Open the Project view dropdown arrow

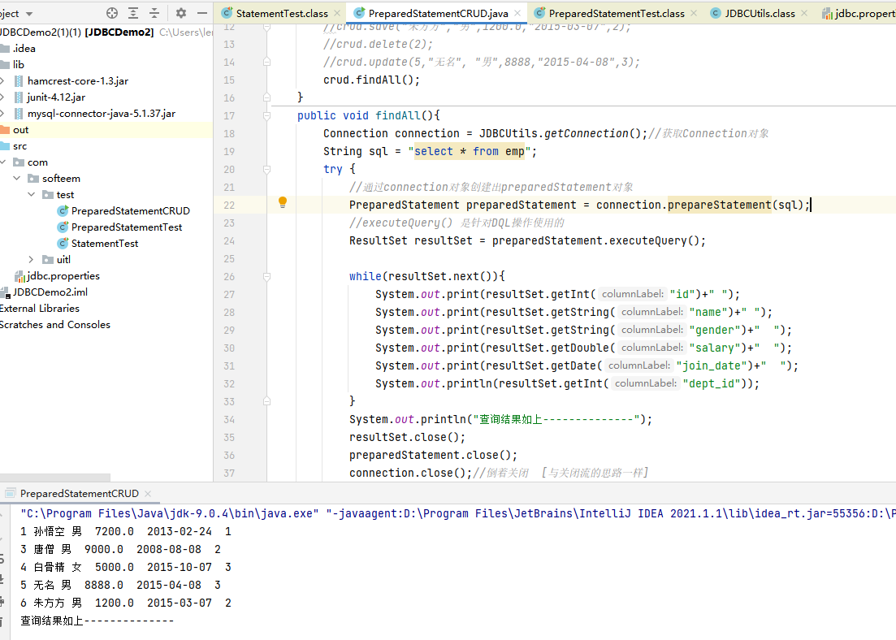coord(29,13)
